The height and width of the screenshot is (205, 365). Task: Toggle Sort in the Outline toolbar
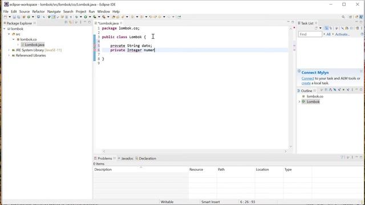330,90
